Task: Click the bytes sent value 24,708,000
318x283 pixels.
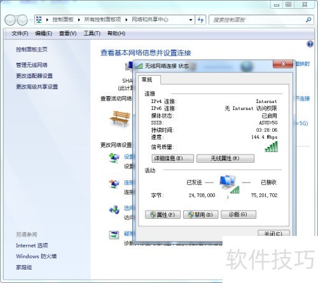Action: pos(202,195)
